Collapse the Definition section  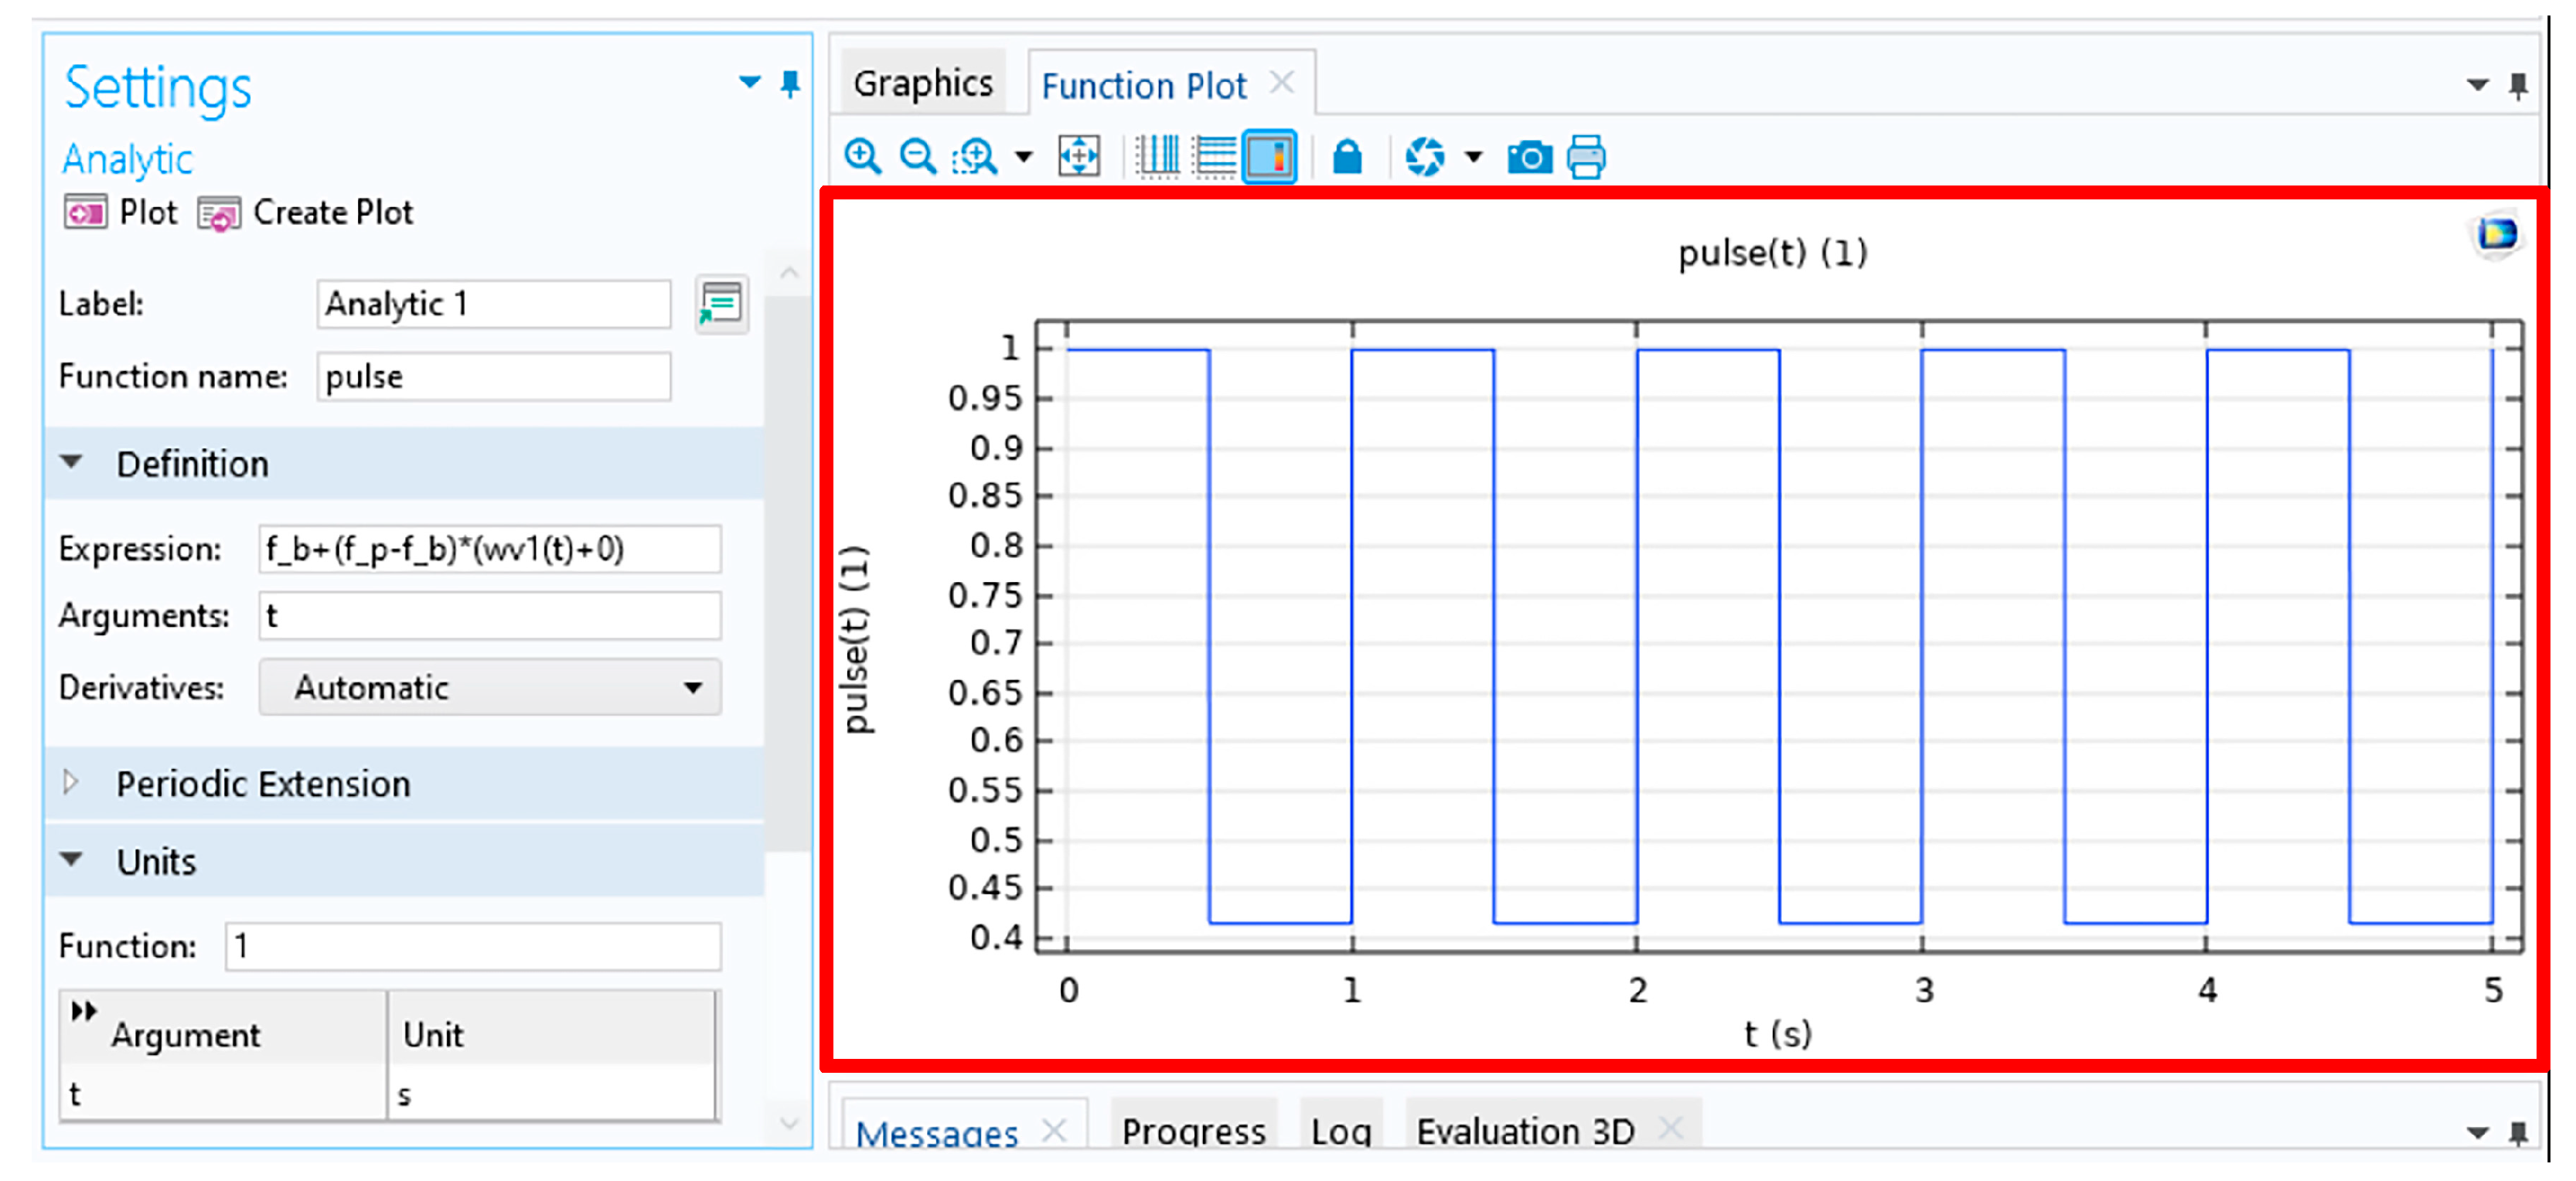(71, 463)
